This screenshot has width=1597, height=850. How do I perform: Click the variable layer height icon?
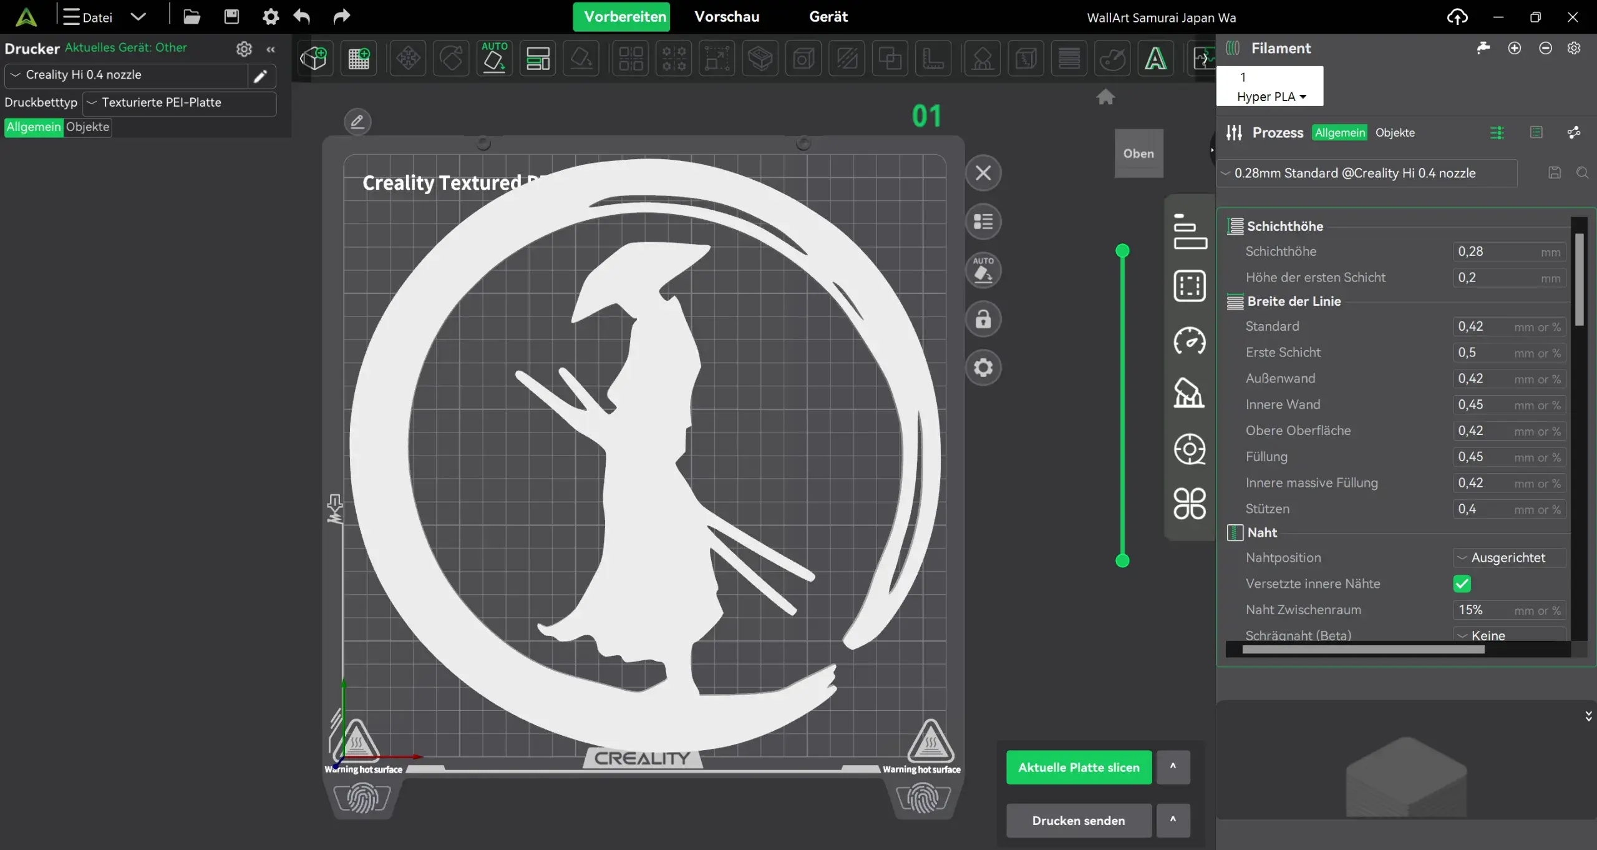click(x=1069, y=59)
